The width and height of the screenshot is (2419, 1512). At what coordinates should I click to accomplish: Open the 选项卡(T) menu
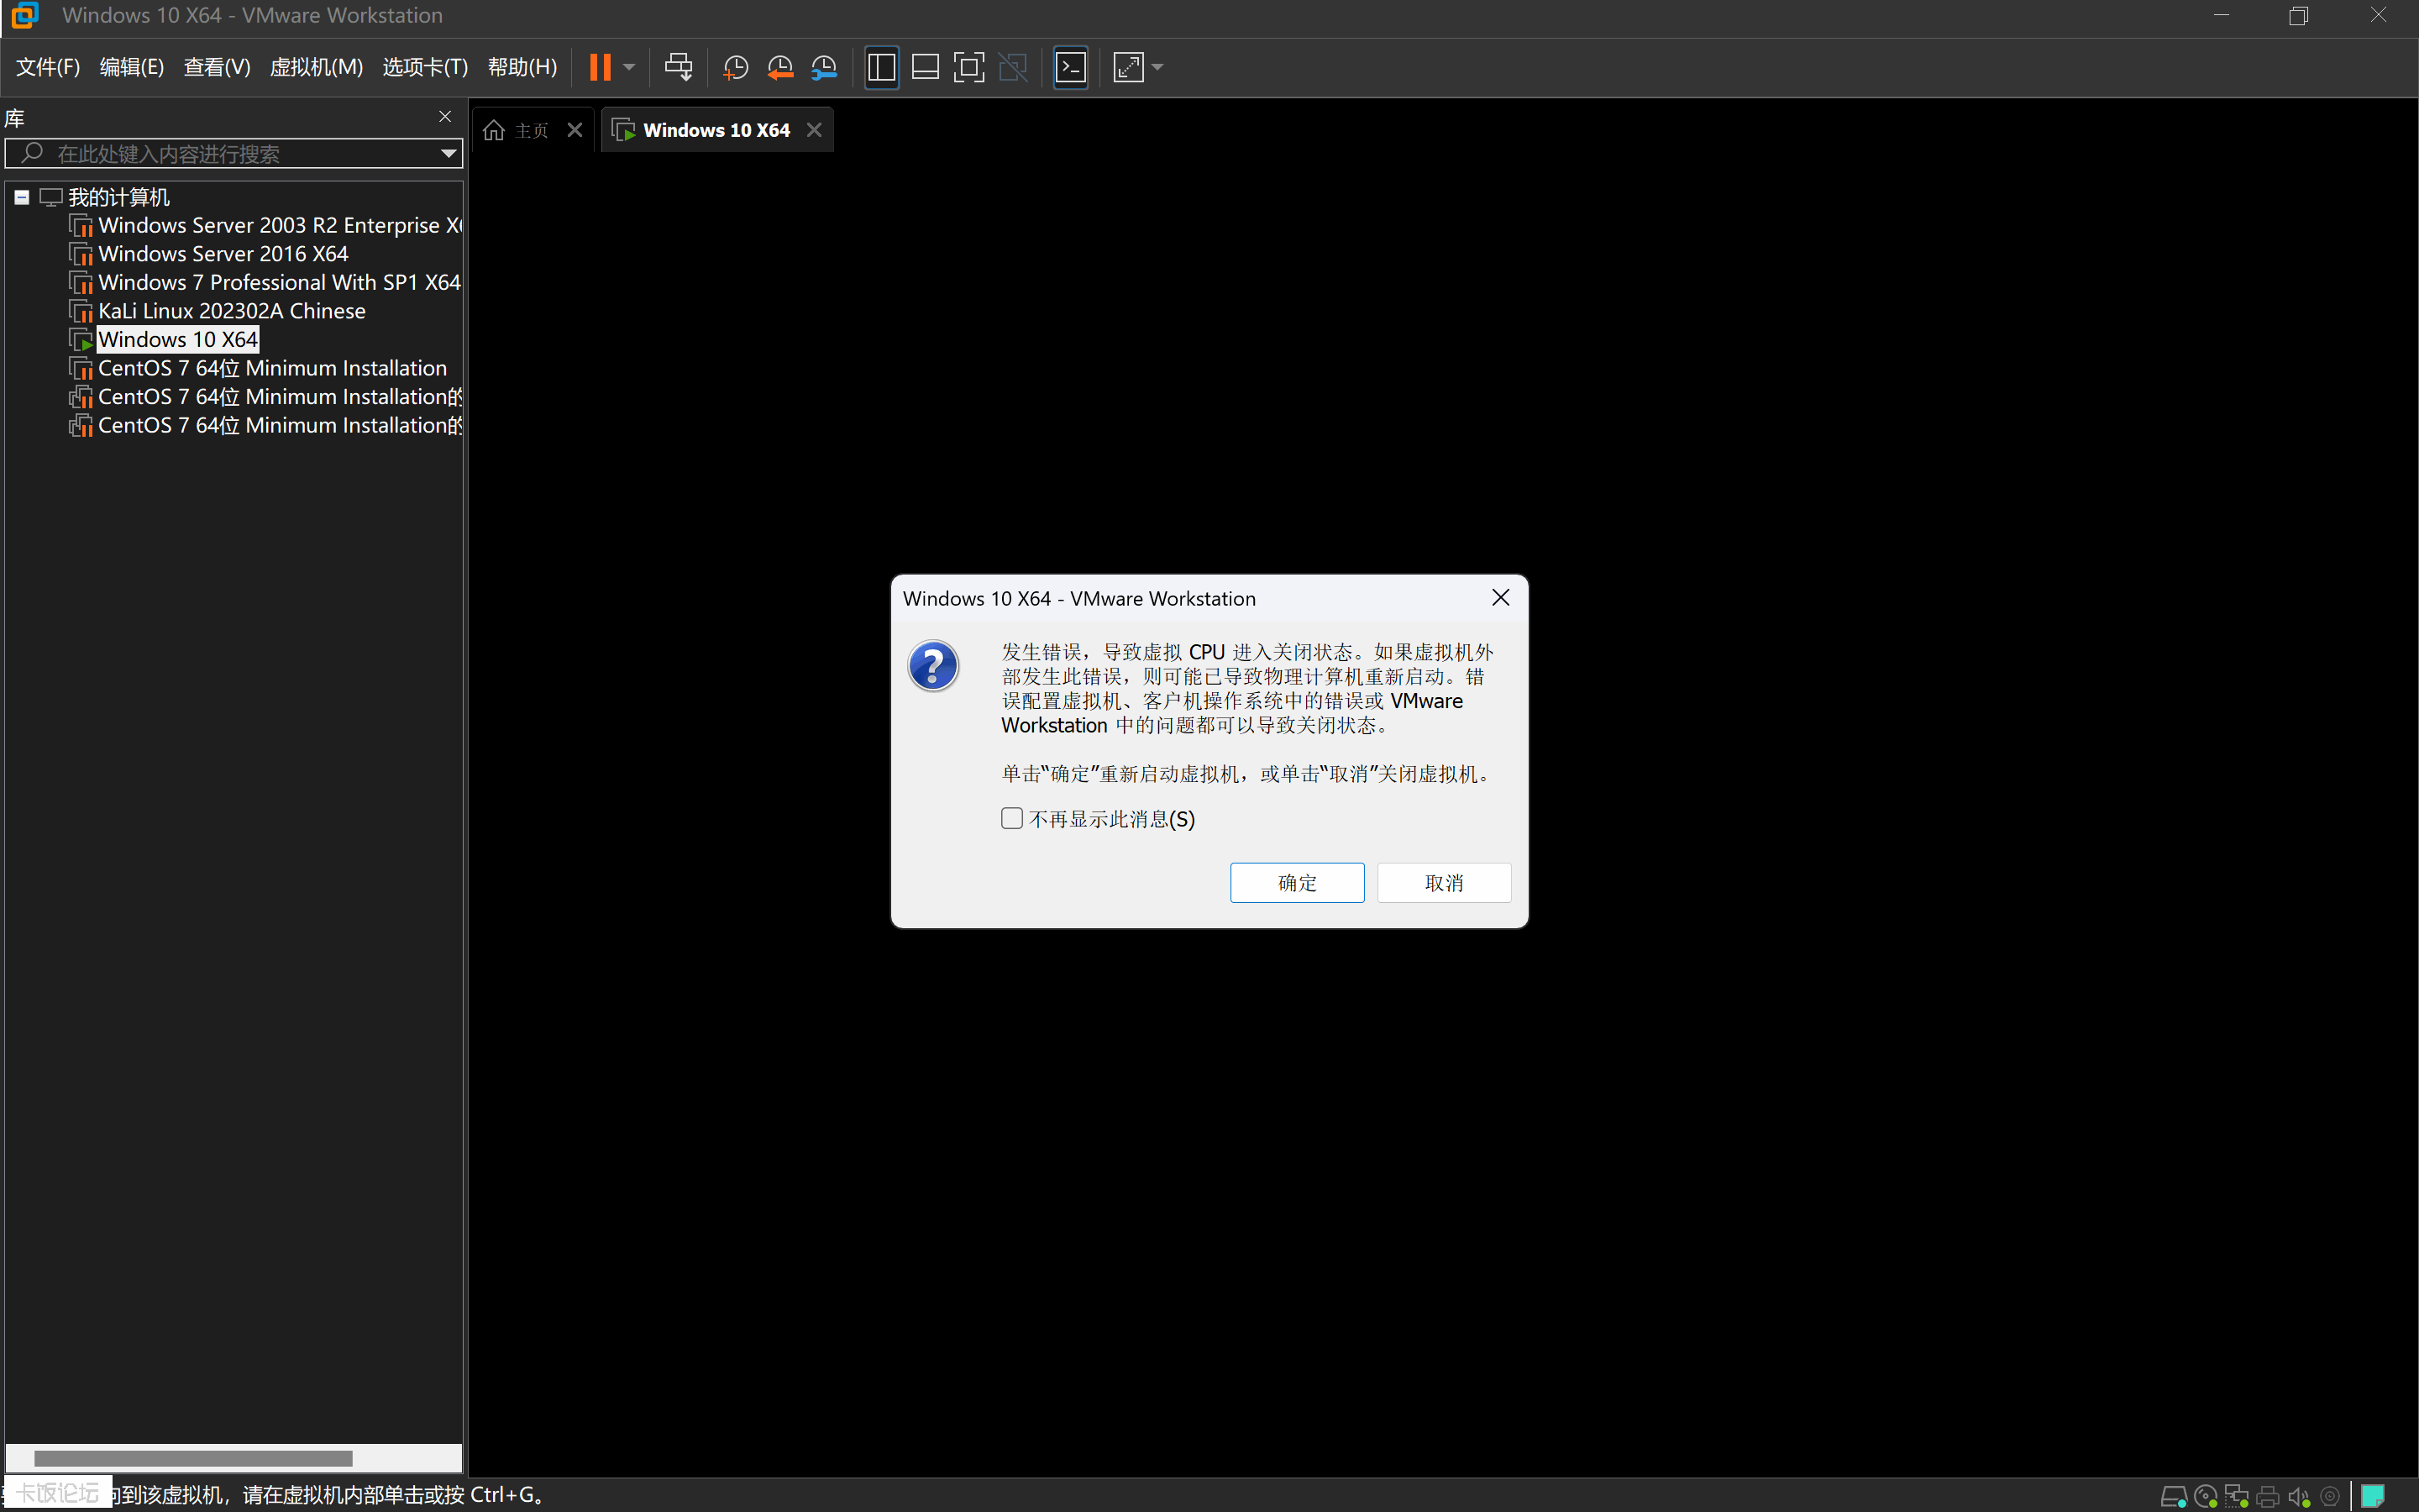coord(425,67)
